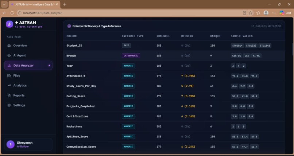Click the Aptitude_Score row name
Image resolution: width=294 pixels, height=156 pixels.
coord(77,137)
